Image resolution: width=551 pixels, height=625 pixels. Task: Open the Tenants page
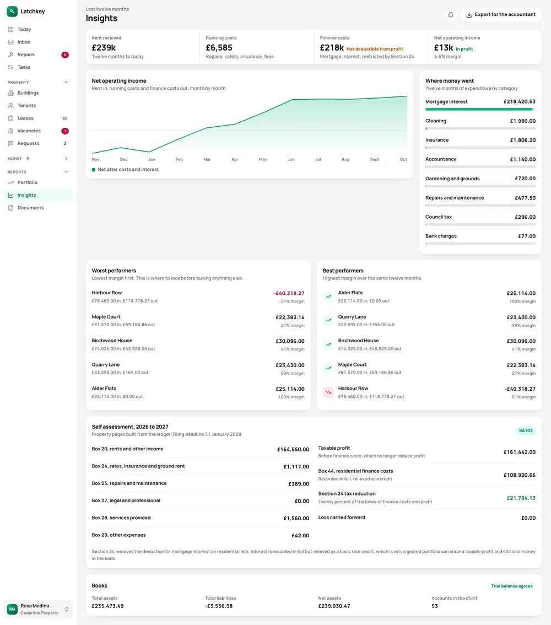38,106
